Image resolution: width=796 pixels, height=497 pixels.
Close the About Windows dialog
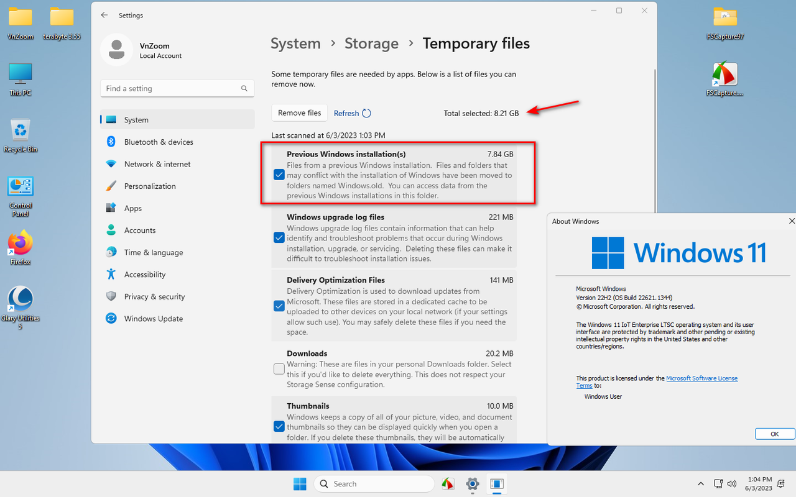(791, 221)
